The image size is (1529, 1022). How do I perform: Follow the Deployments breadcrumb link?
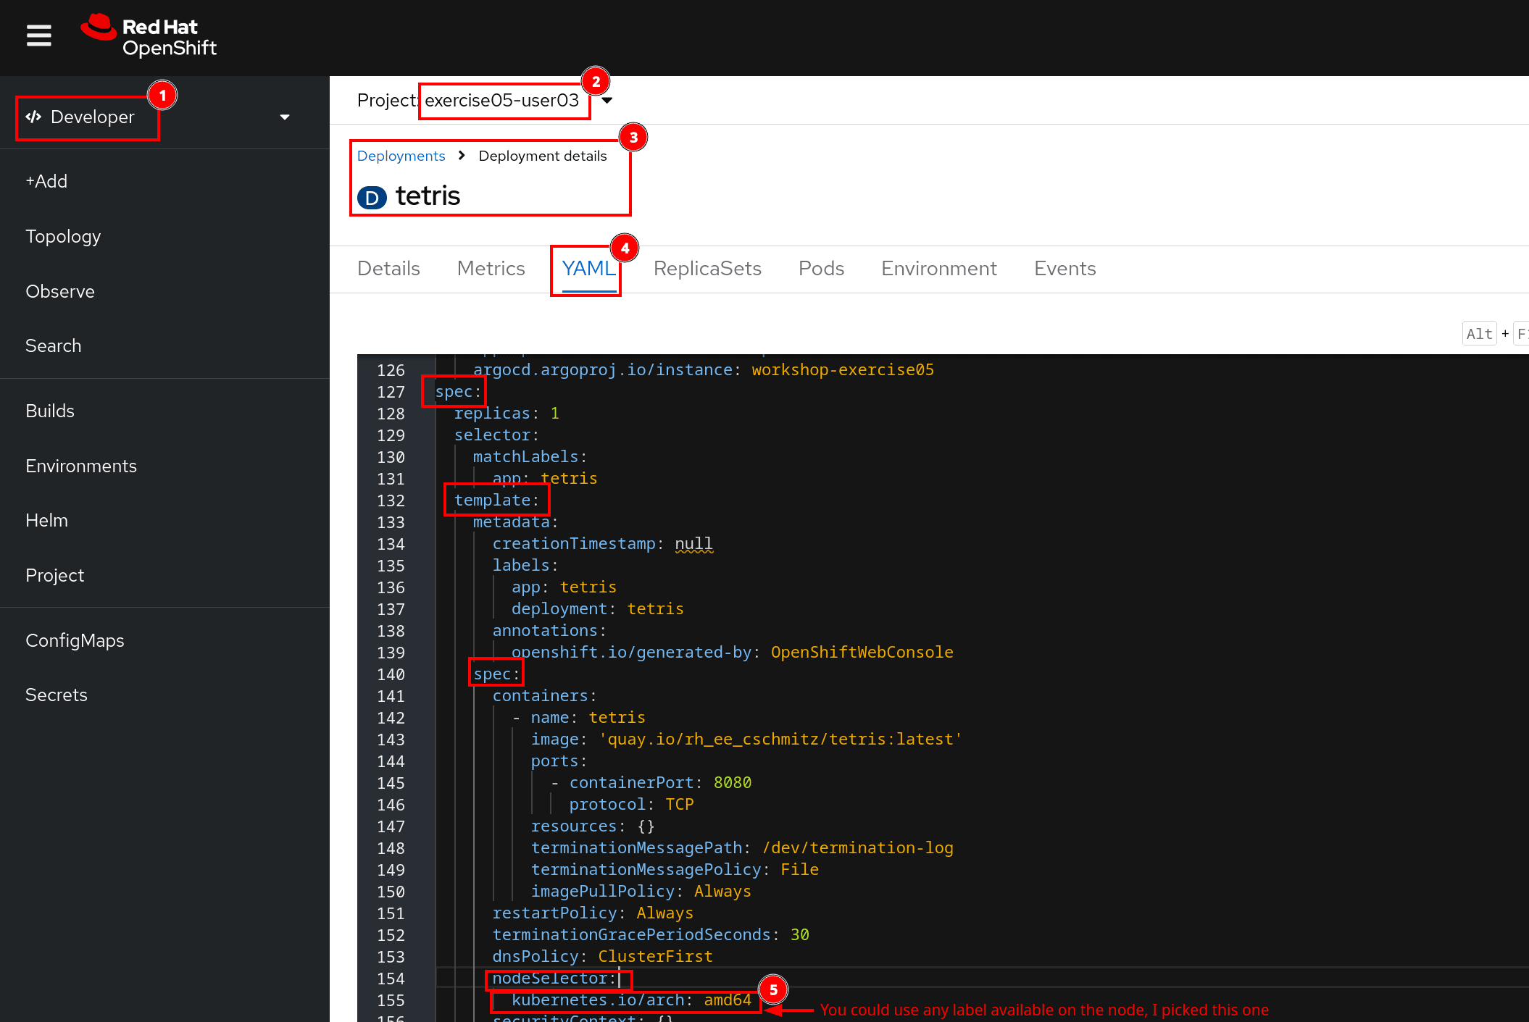pyautogui.click(x=401, y=156)
